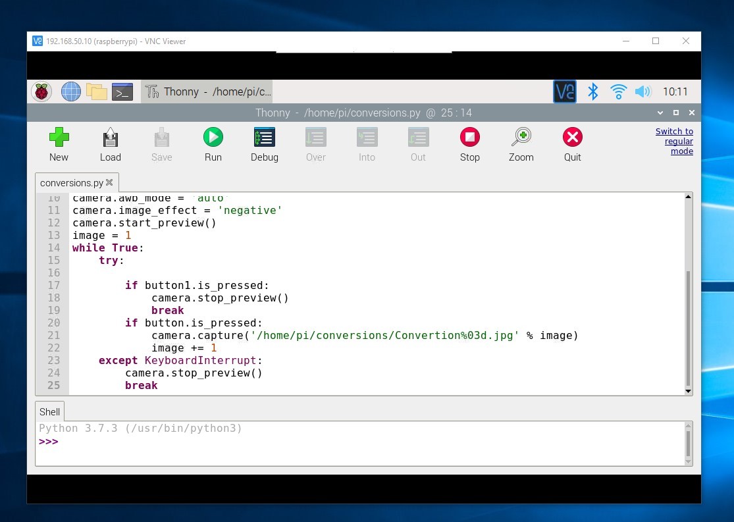The width and height of the screenshot is (734, 522).
Task: Start the Debug toolbar tool
Action: (265, 137)
